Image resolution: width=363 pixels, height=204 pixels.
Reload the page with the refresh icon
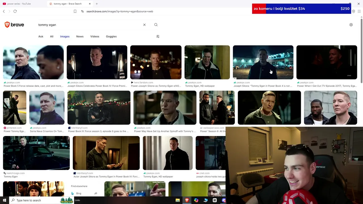(15, 11)
